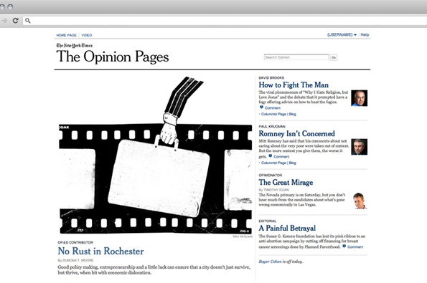The width and height of the screenshot is (427, 283).
Task: Open the Help link
Action: (x=365, y=35)
